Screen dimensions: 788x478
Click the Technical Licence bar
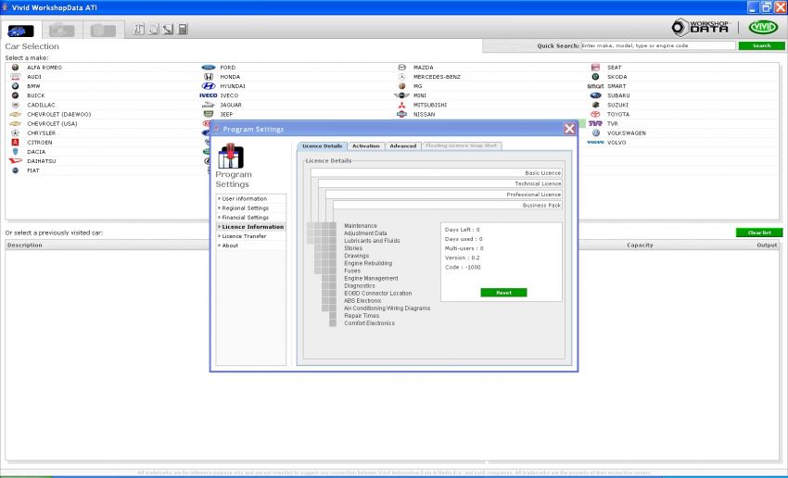(x=440, y=183)
